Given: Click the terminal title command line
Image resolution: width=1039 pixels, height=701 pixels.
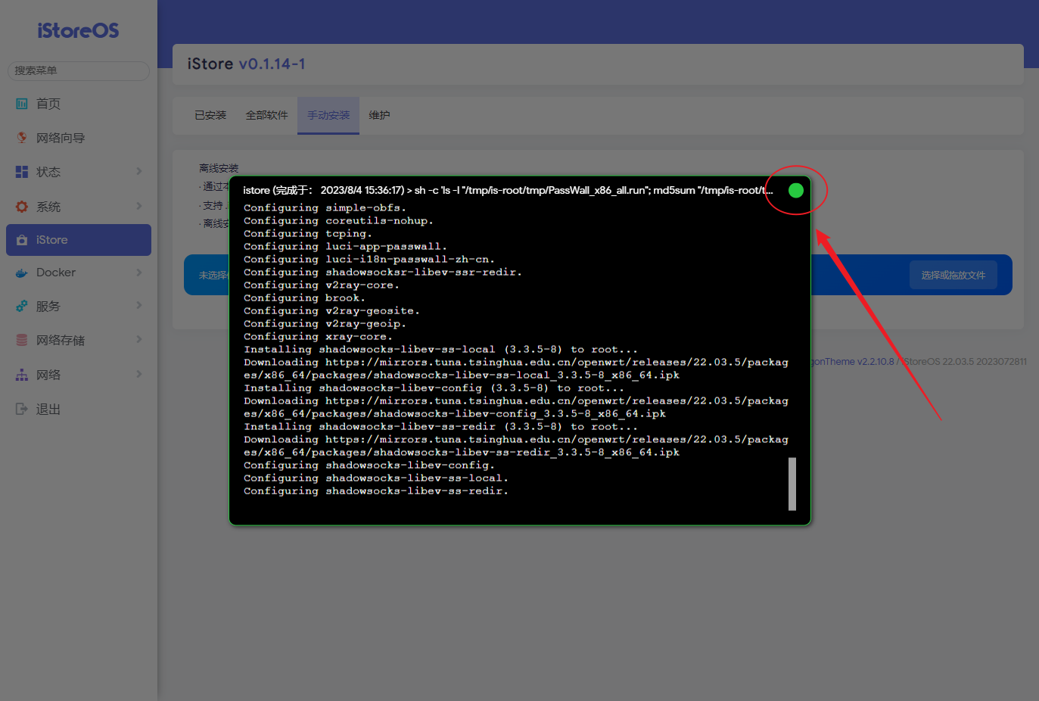Looking at the screenshot, I should click(x=508, y=190).
